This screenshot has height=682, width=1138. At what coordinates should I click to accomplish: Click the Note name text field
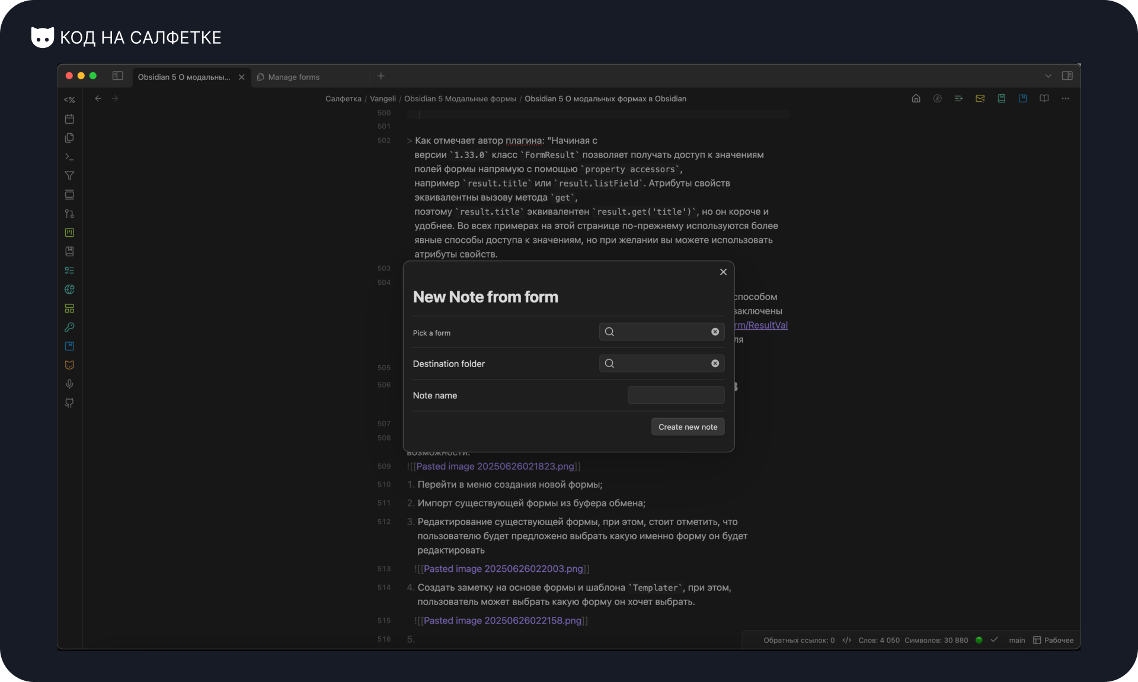[676, 395]
